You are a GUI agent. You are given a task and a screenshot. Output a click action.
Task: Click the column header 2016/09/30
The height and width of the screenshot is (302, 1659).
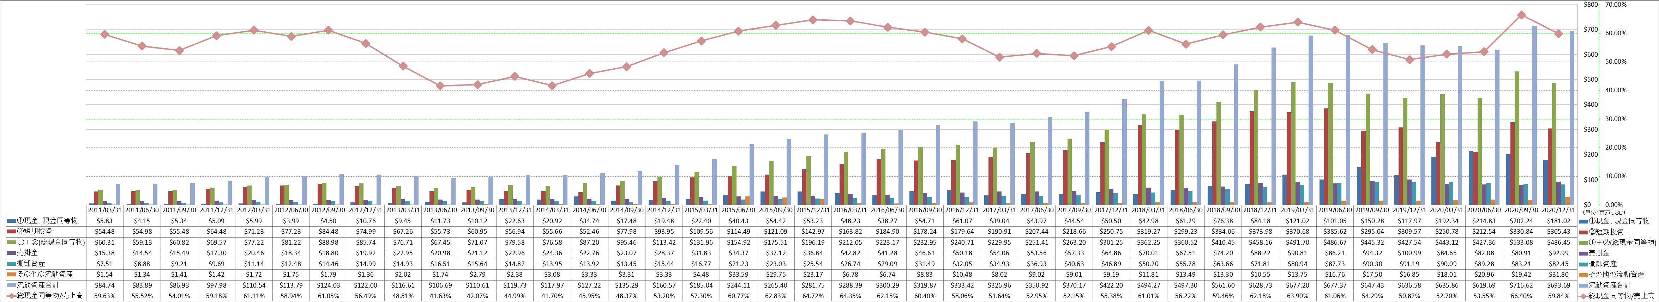tap(925, 210)
